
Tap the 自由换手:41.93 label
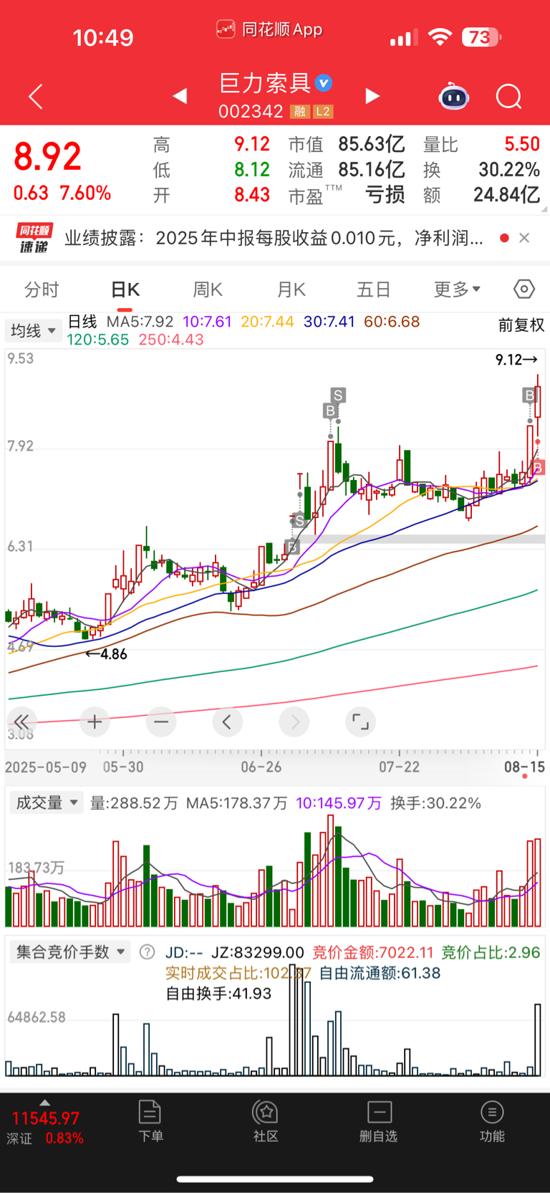[x=218, y=993]
